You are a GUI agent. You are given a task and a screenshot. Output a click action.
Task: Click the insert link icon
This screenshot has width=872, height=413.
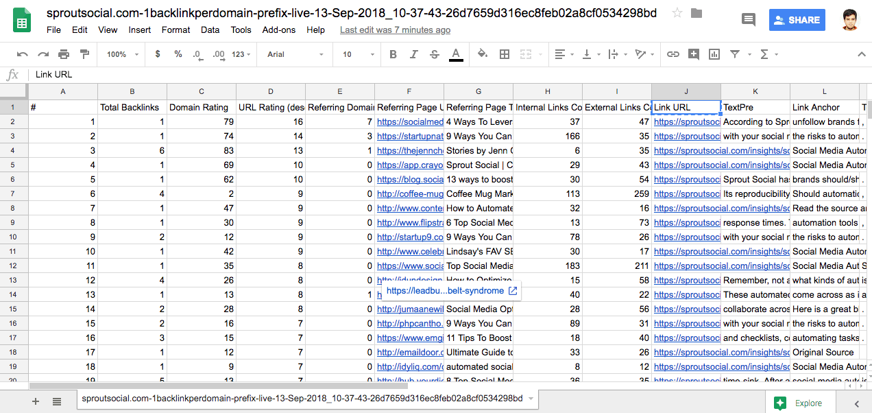[673, 54]
